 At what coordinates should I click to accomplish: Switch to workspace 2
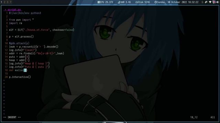tap(4, 2)
